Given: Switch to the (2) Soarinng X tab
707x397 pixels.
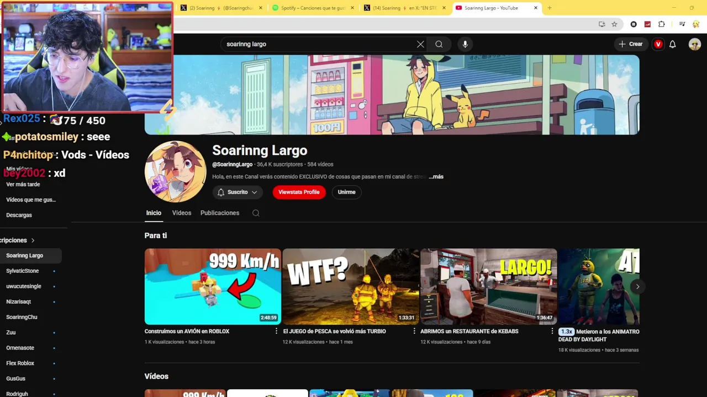Looking at the screenshot, I should click(221, 8).
